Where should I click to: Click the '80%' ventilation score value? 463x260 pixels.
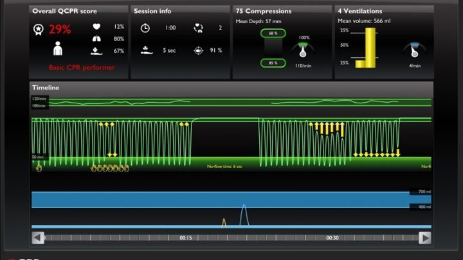click(x=119, y=39)
